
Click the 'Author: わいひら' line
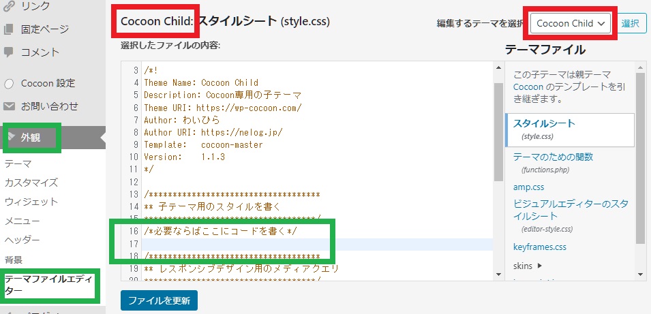pos(182,120)
